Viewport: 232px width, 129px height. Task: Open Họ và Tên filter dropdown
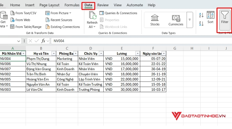tap(54, 53)
